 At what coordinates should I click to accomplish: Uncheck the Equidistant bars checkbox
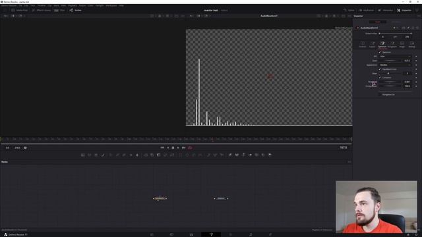coord(380,69)
